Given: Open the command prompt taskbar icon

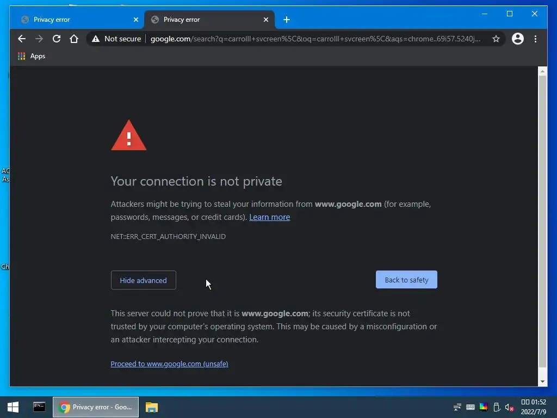Looking at the screenshot, I should pyautogui.click(x=39, y=407).
